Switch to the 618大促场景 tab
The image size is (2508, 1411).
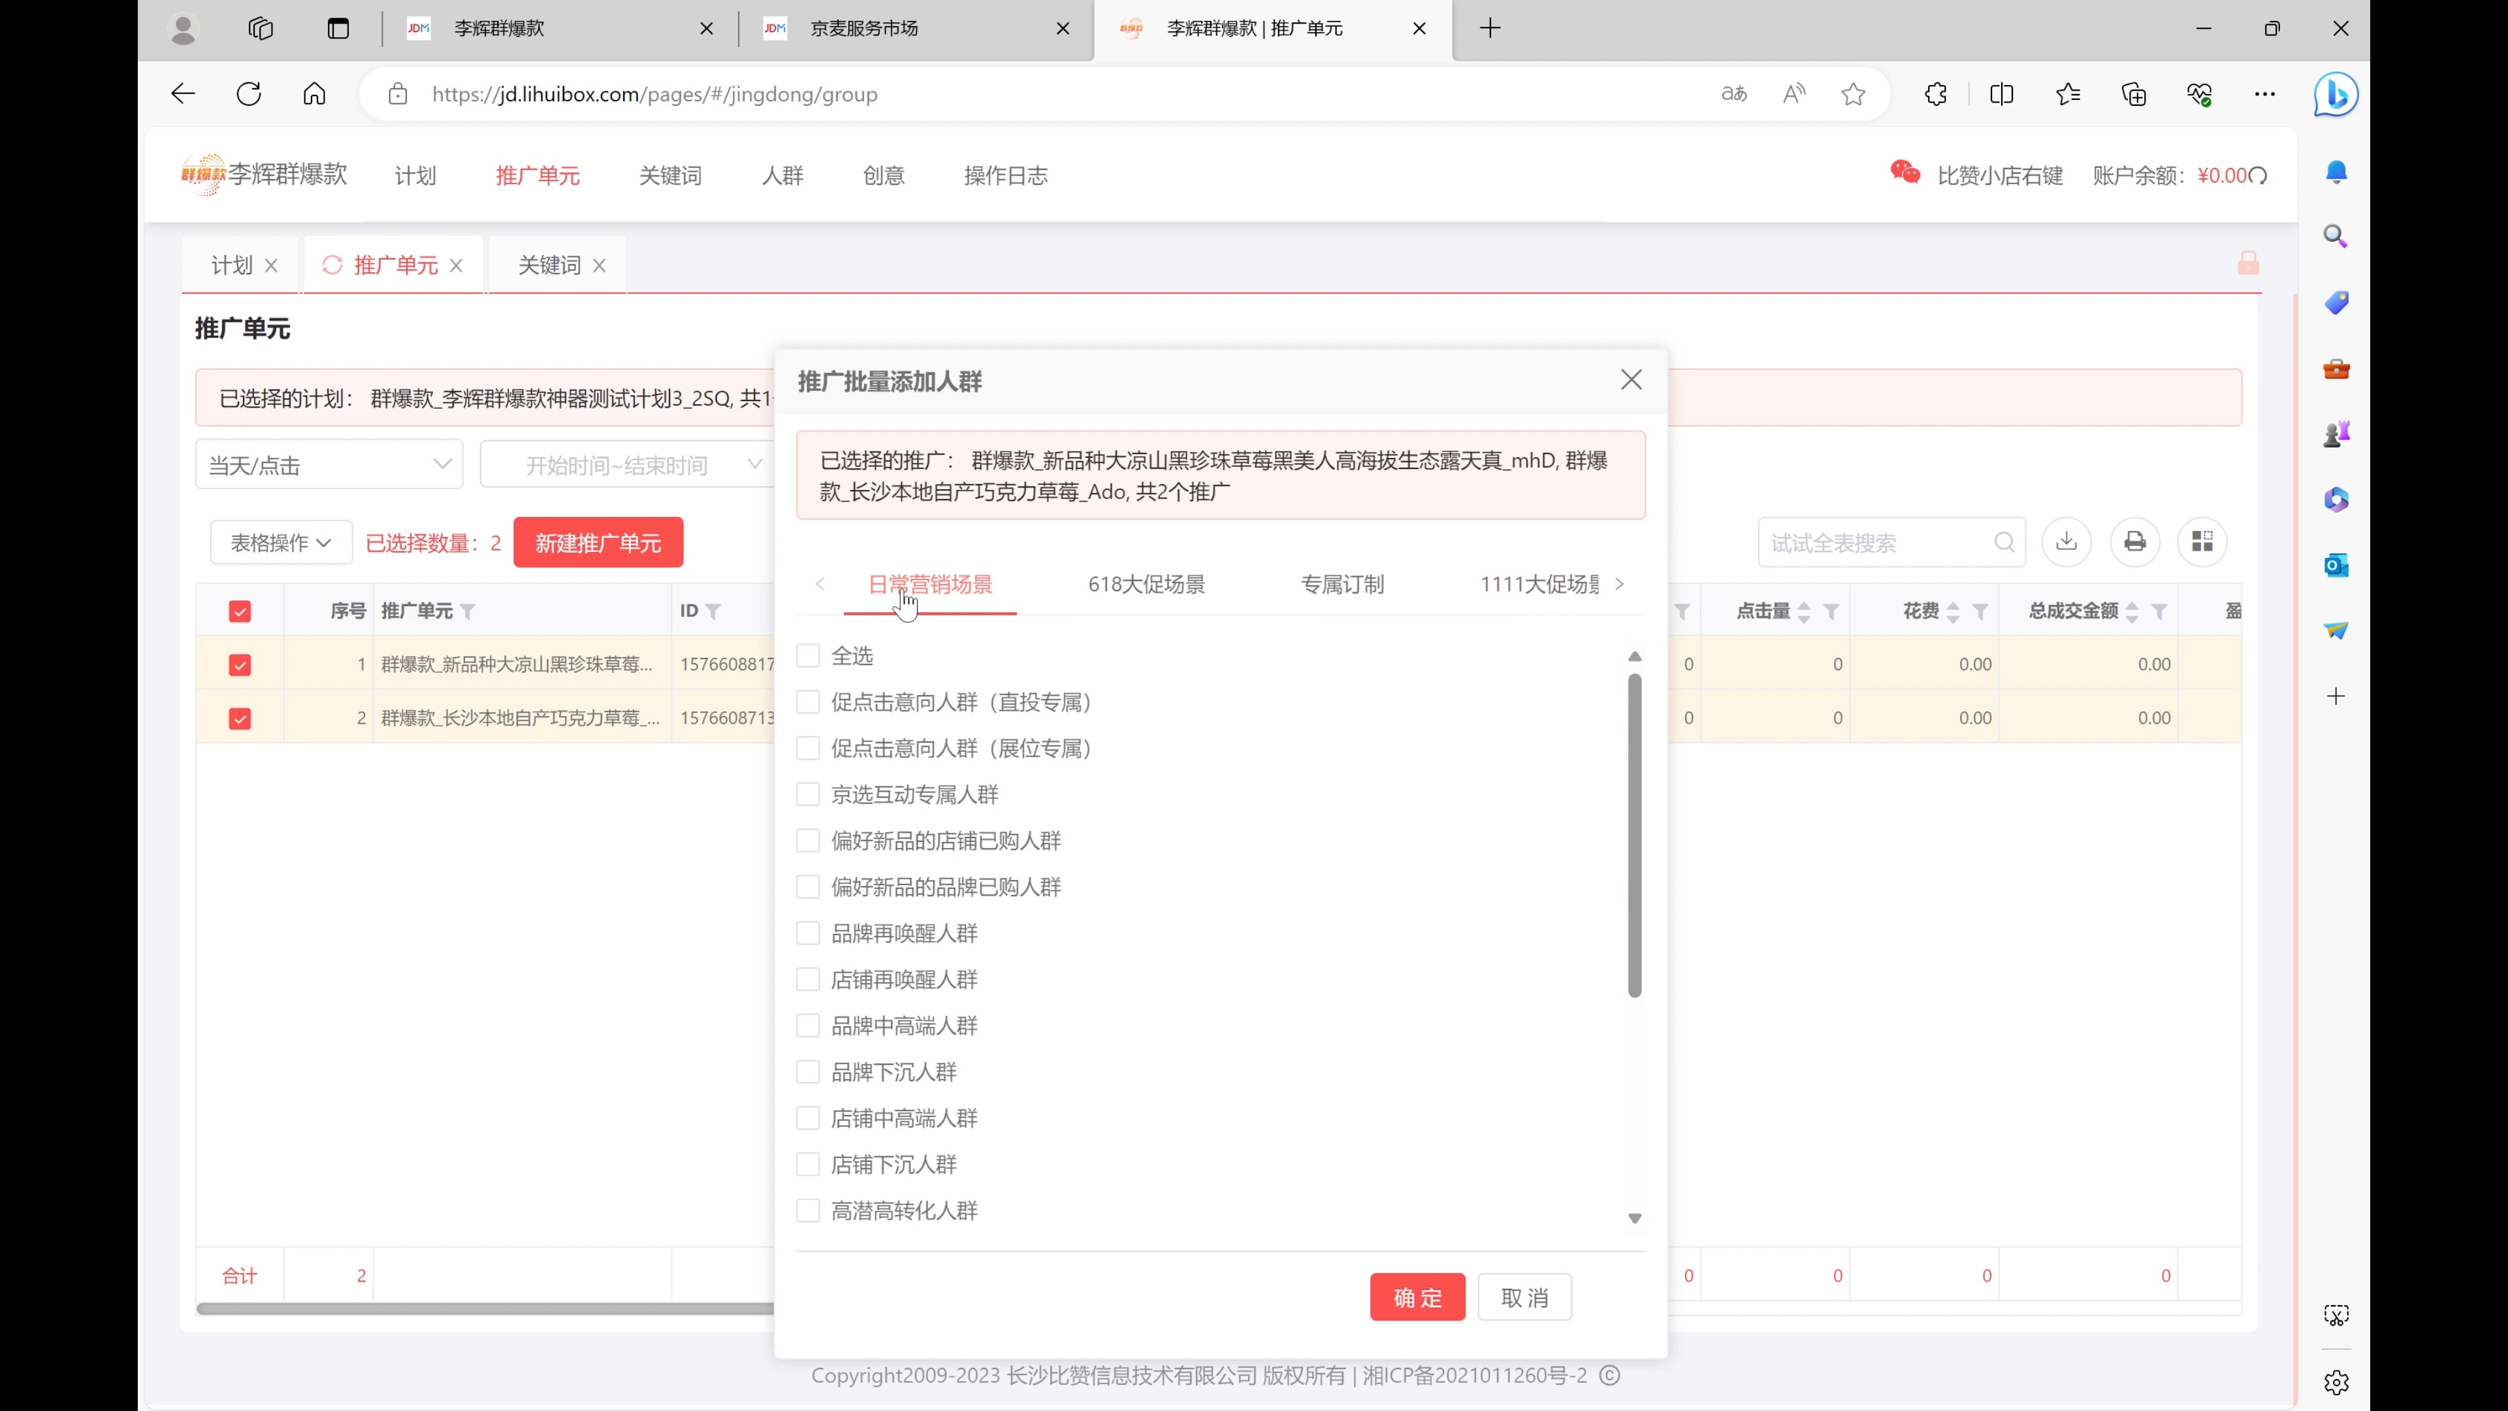click(x=1145, y=584)
